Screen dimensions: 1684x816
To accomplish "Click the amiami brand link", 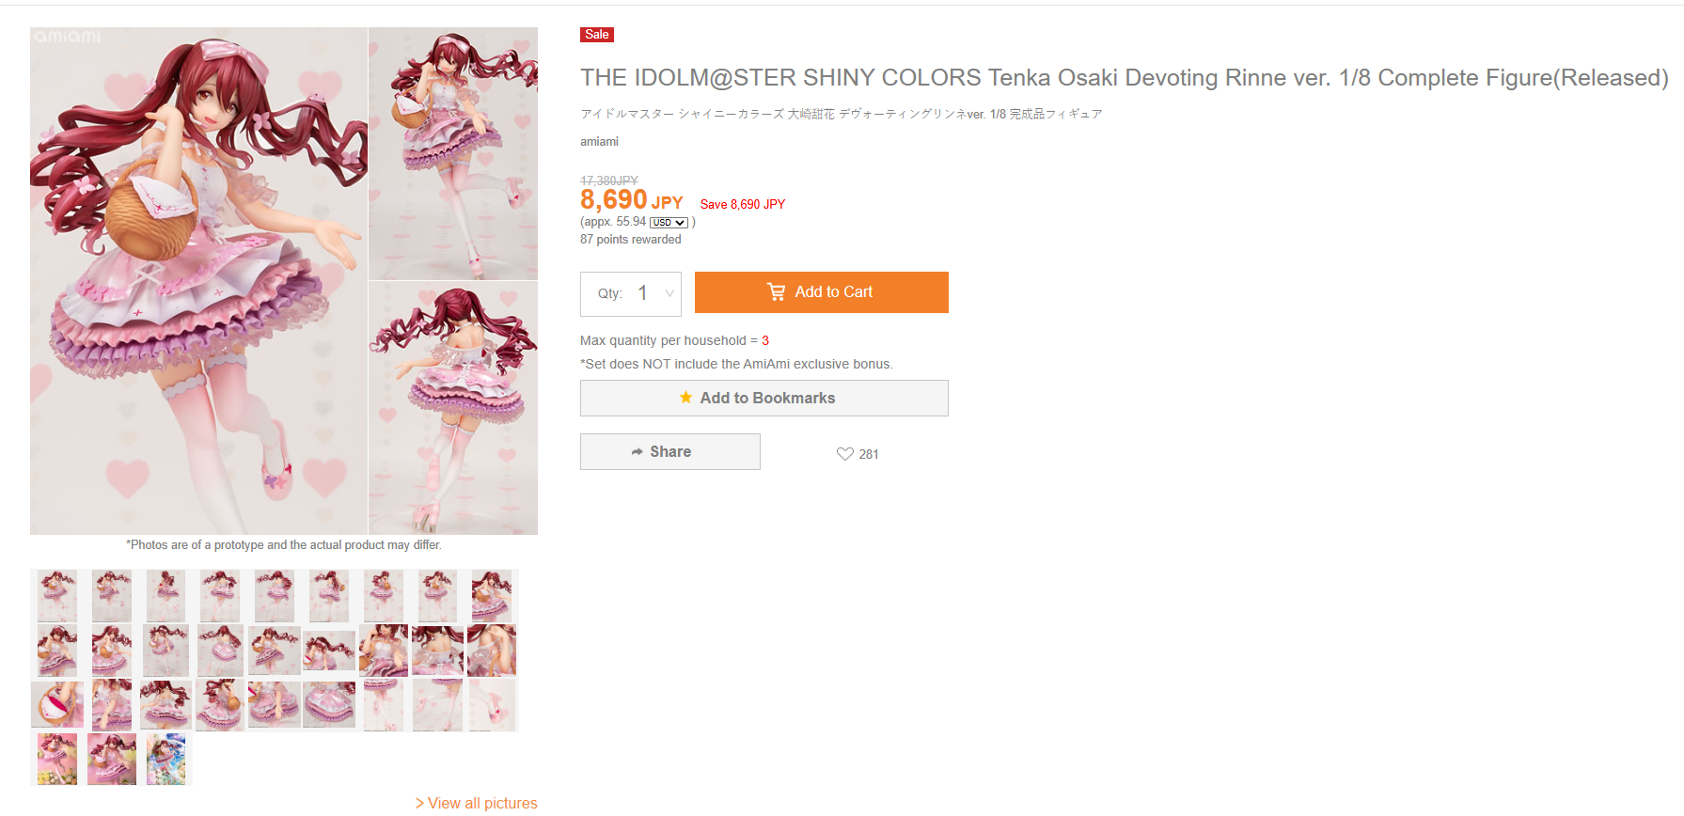I will [599, 142].
